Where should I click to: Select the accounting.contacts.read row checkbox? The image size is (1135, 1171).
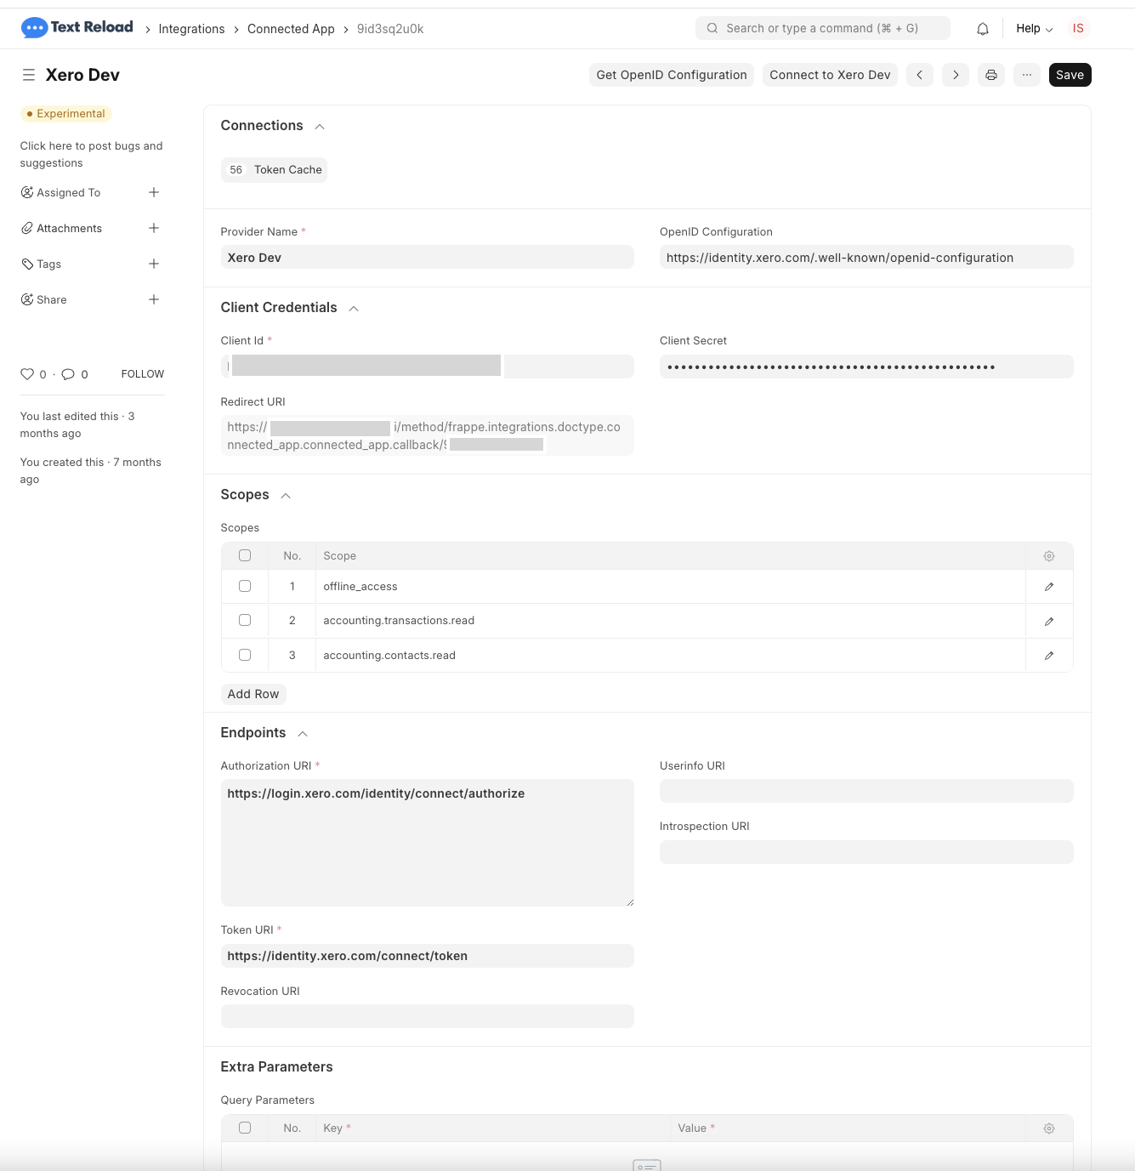[245, 655]
